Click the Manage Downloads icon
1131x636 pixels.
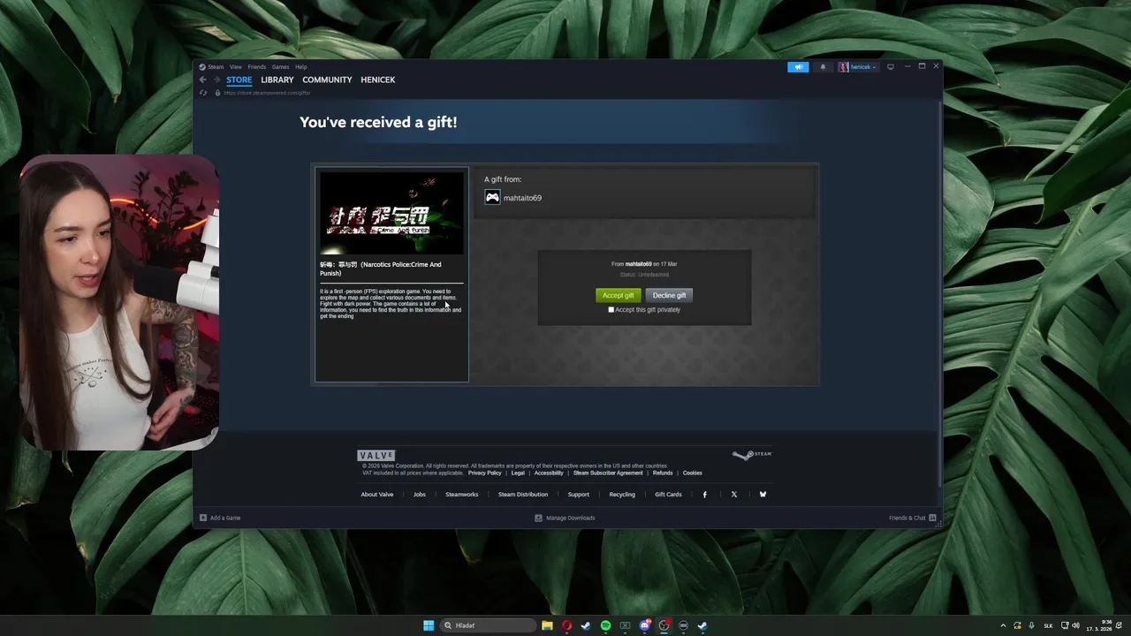[538, 518]
